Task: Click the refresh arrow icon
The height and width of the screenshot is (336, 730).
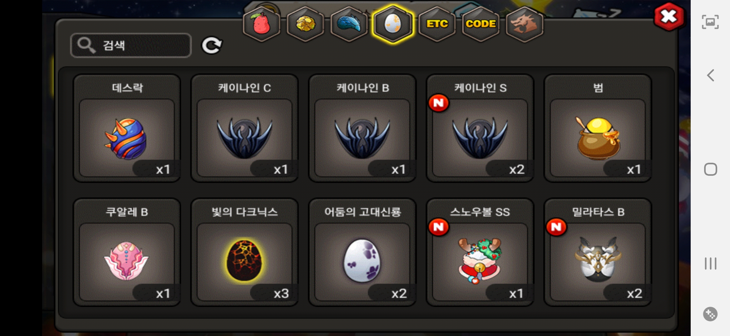Action: 212,45
